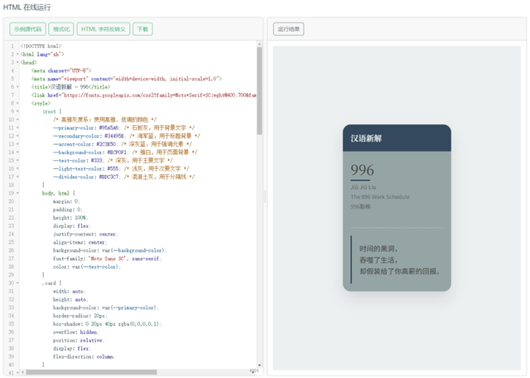Collapse the body, html rule on line 19

coord(17,193)
